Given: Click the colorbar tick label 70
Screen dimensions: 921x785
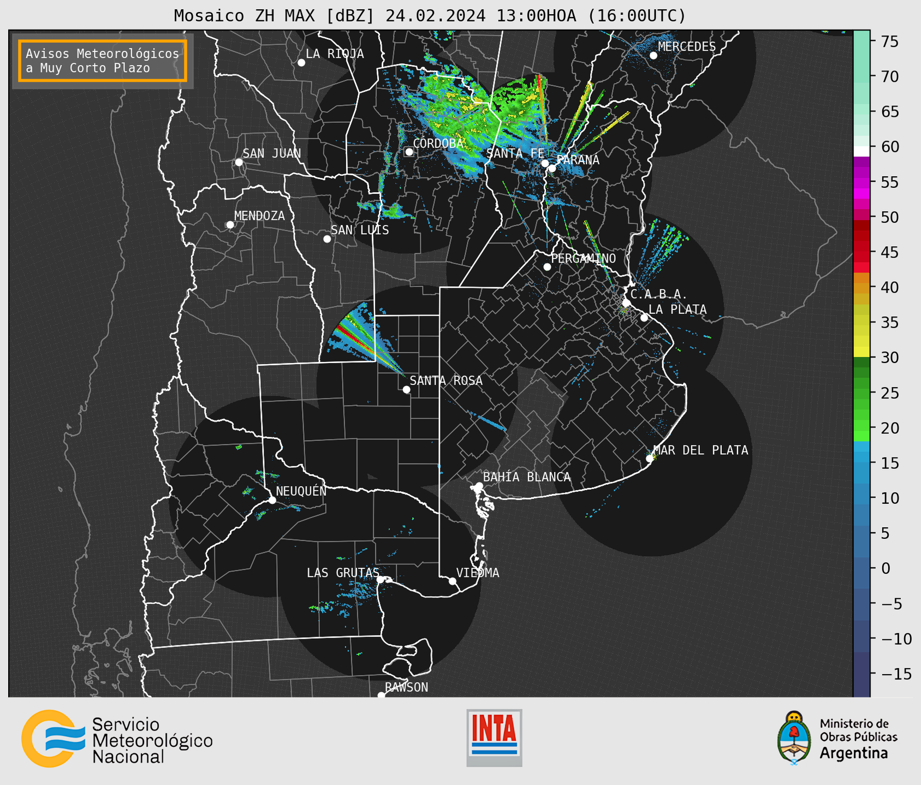Looking at the screenshot, I should pos(889,76).
